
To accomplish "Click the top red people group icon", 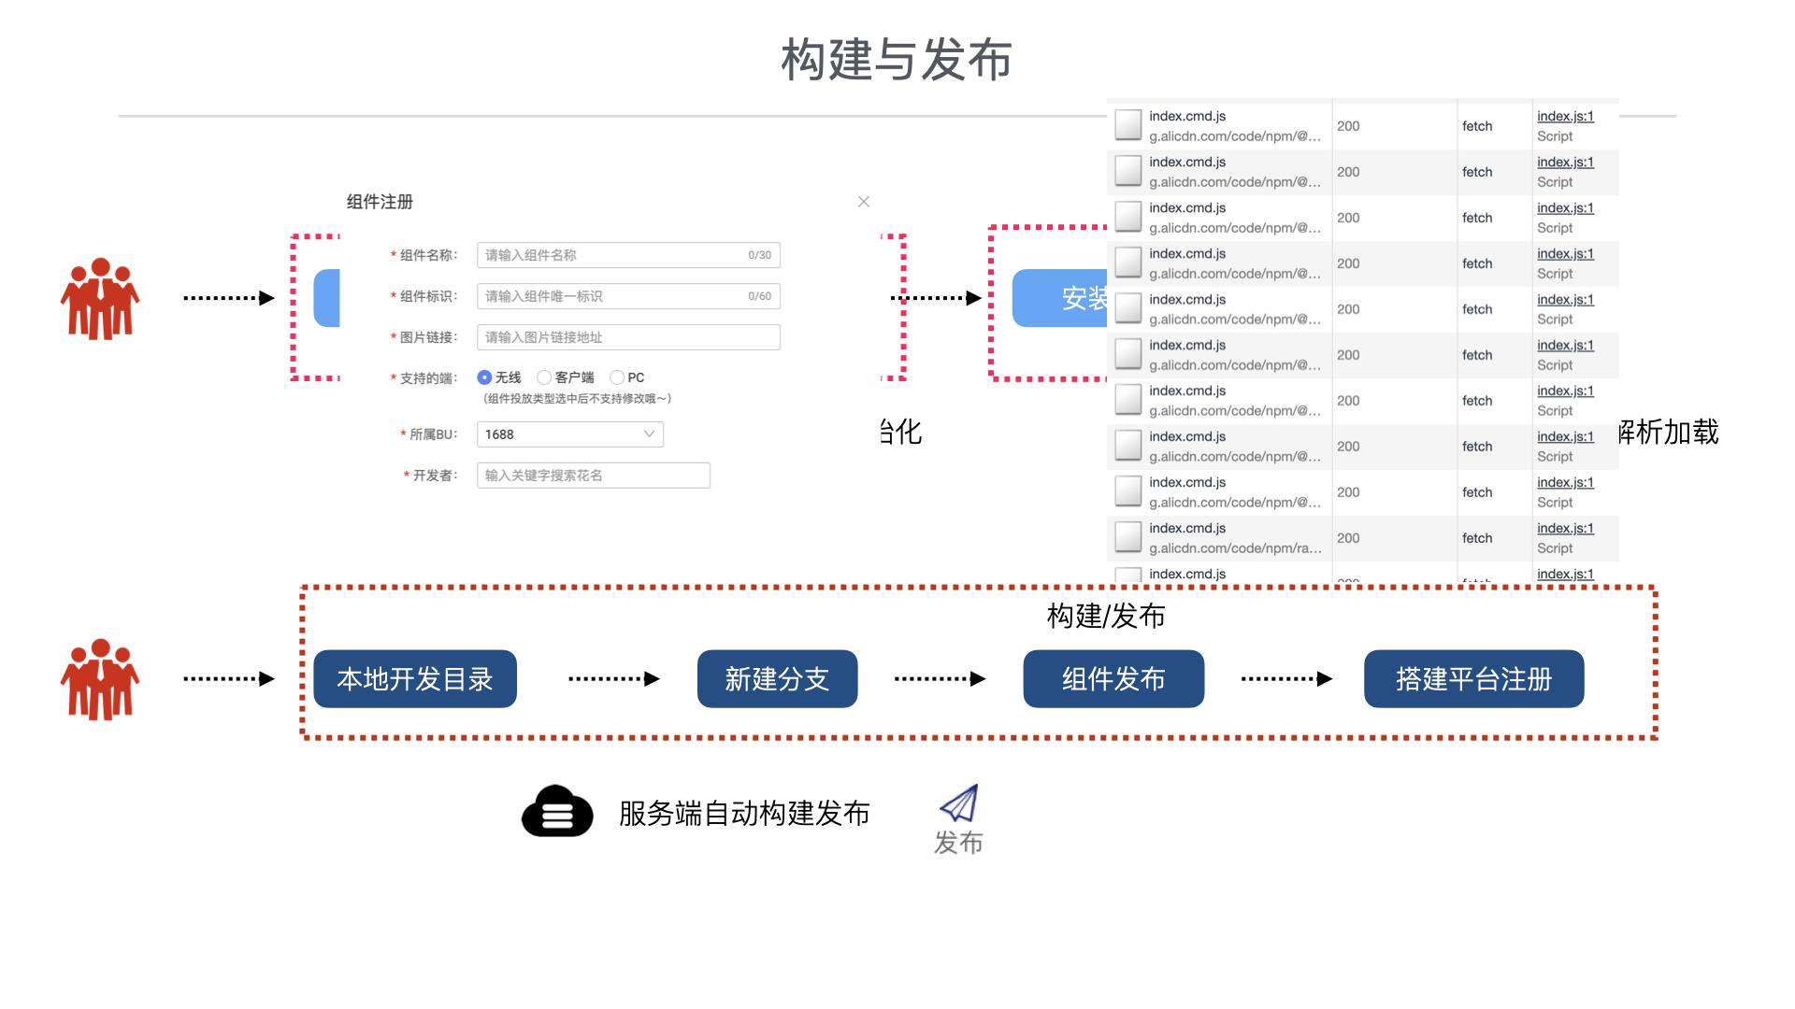I will point(100,298).
